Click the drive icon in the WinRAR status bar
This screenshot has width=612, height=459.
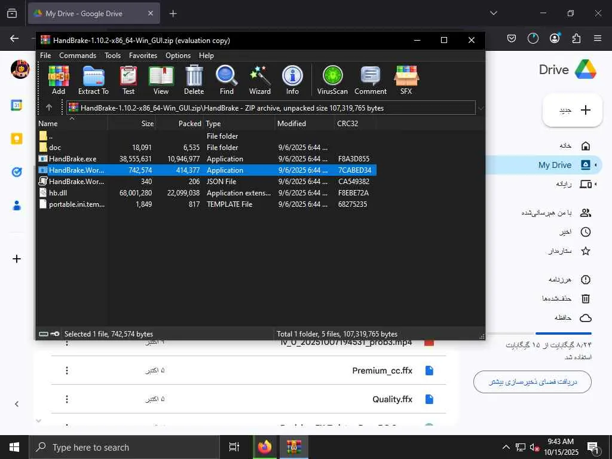[44, 334]
